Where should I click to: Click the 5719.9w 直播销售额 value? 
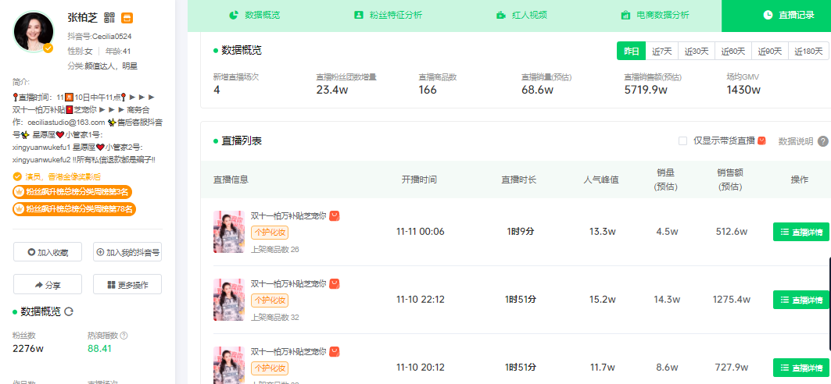point(646,90)
